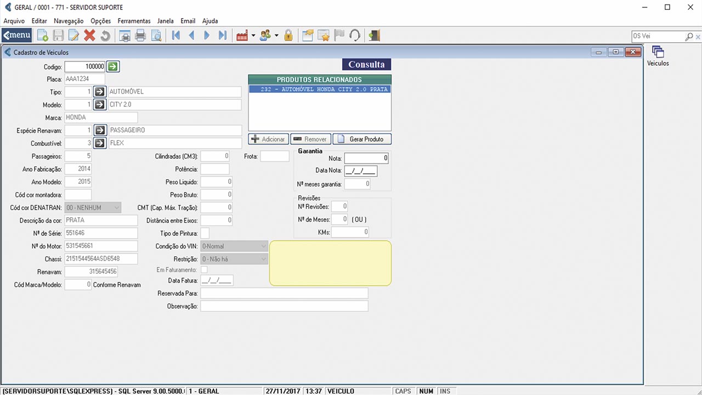Click the red factory company icon
702x395 pixels.
click(x=242, y=36)
